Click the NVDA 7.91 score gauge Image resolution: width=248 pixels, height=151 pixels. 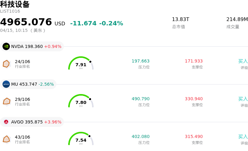(x=81, y=64)
